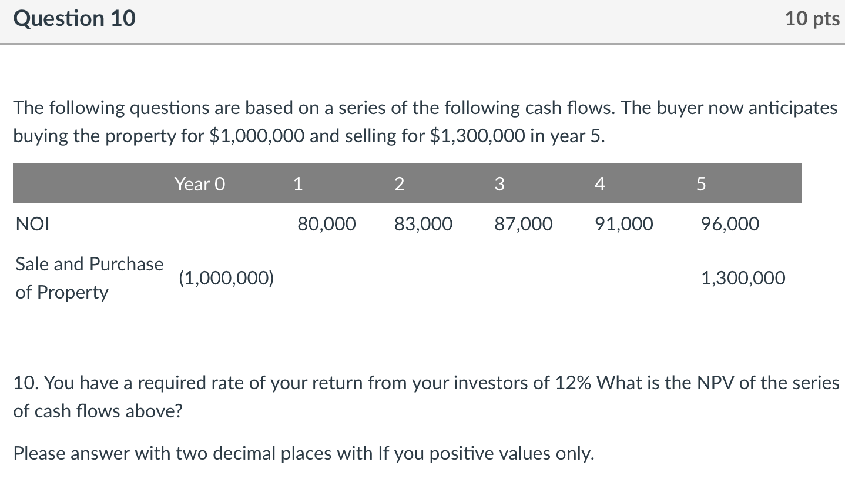Click the two decimal places instruction
The image size is (845, 482).
[303, 454]
